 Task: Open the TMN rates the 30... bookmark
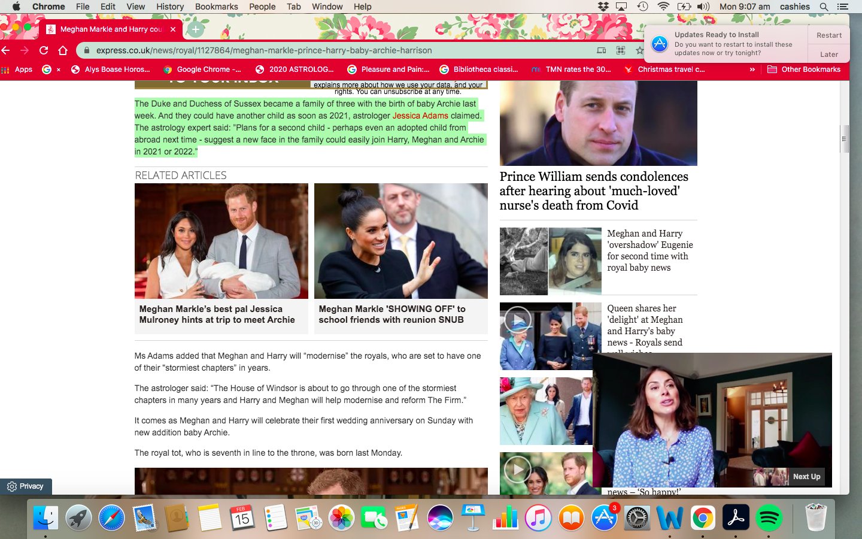[572, 69]
